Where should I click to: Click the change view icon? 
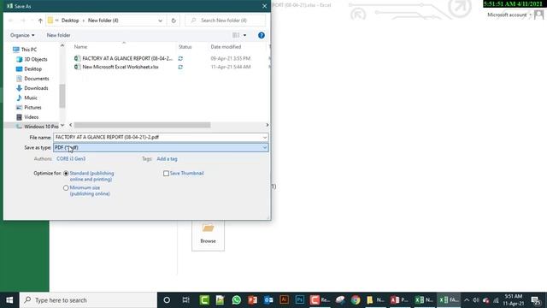(236, 35)
